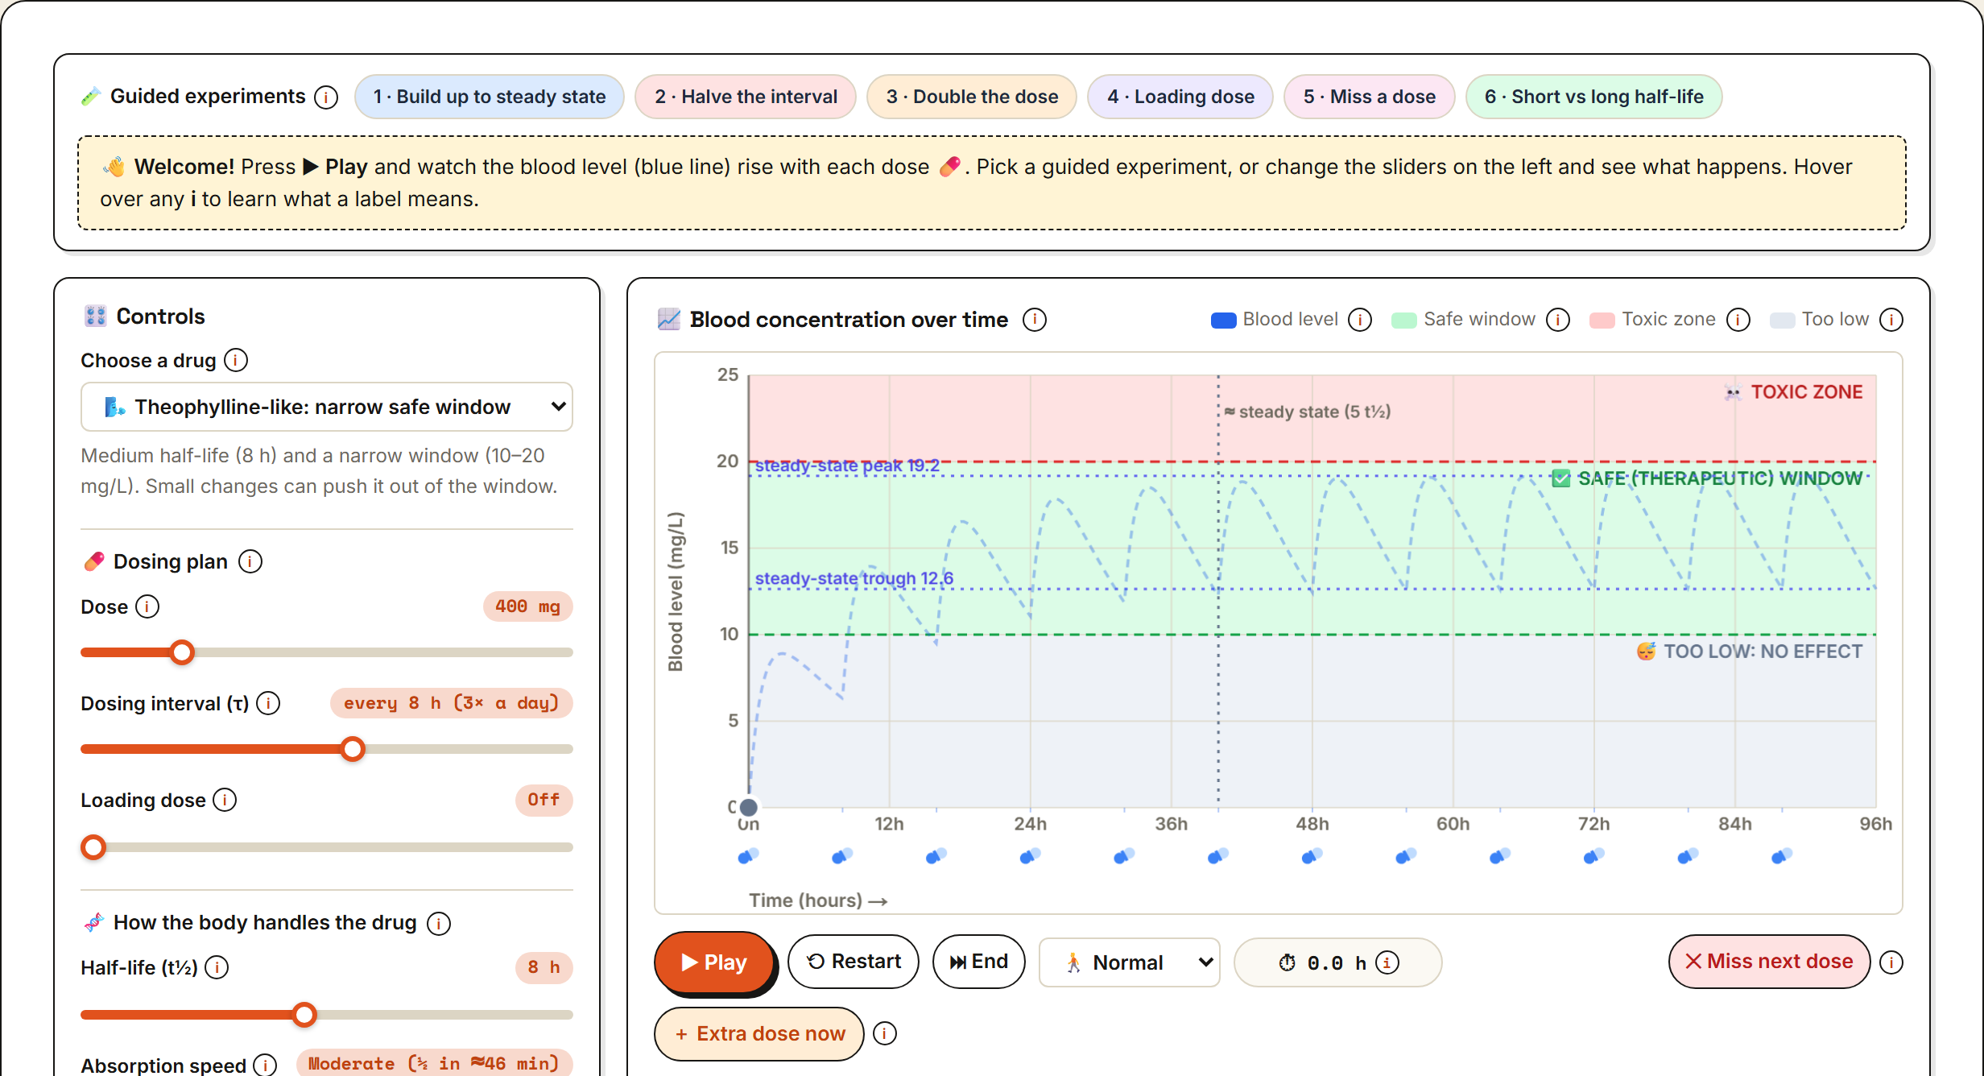The image size is (1984, 1076).
Task: Click info icon next to Guided experiments
Action: click(x=326, y=97)
